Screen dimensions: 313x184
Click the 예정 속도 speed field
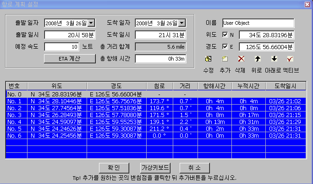(x=61, y=47)
